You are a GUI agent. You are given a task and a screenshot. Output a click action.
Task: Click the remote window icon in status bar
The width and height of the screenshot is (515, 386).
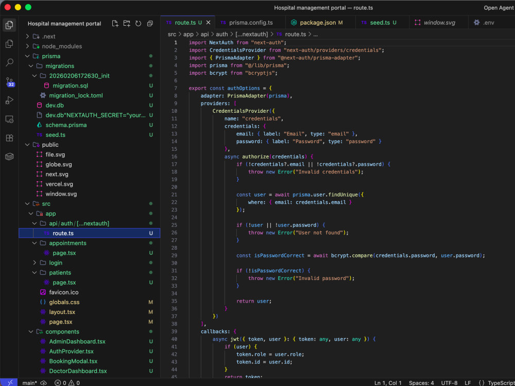coord(9,382)
